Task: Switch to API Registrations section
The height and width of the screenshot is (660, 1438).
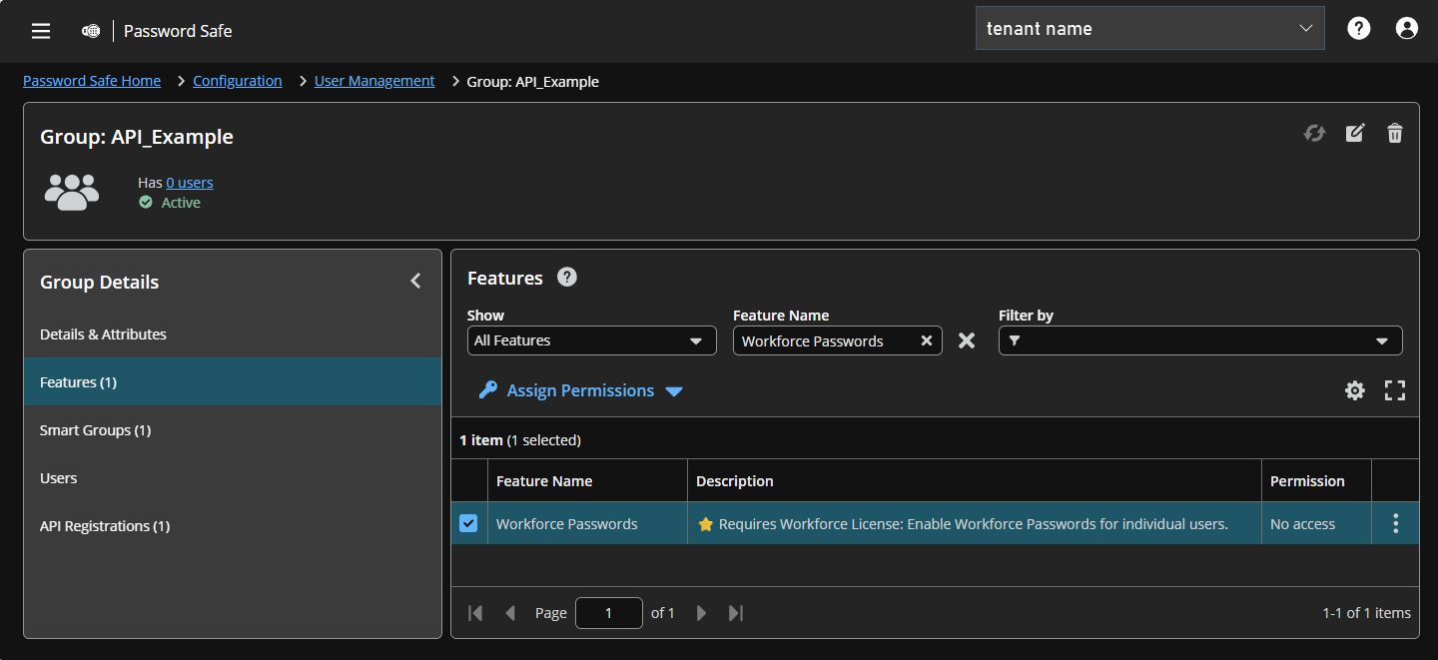Action: (x=105, y=525)
